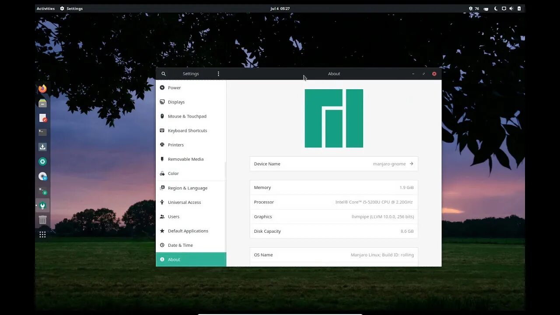Click the Users people icon

tap(162, 217)
